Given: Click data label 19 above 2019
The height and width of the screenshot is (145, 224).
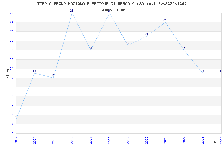Looking at the screenshot, I should point(128,43).
